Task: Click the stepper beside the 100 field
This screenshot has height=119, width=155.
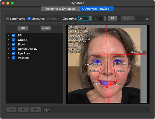Action: point(105,19)
